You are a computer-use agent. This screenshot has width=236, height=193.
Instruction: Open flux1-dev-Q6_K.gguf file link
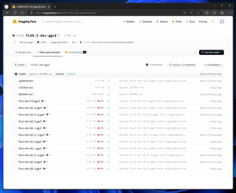[x=30, y=162]
